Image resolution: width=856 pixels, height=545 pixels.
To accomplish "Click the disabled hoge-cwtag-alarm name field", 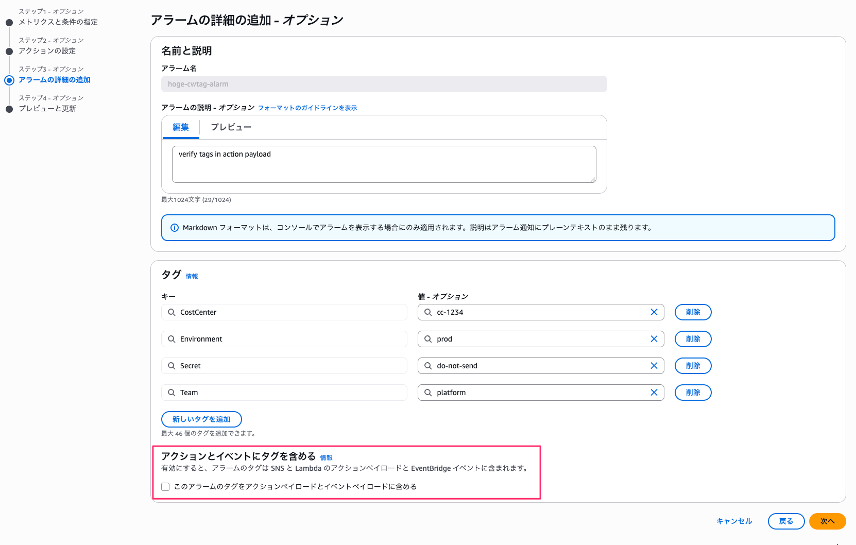I will pos(384,84).
